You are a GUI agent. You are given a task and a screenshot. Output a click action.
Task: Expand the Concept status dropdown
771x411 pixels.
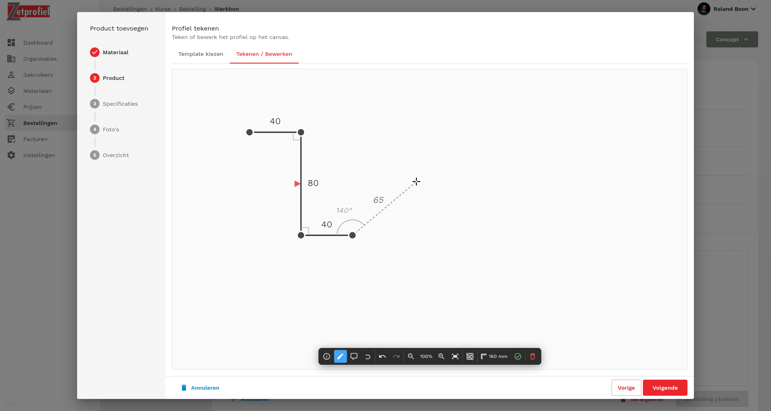732,39
